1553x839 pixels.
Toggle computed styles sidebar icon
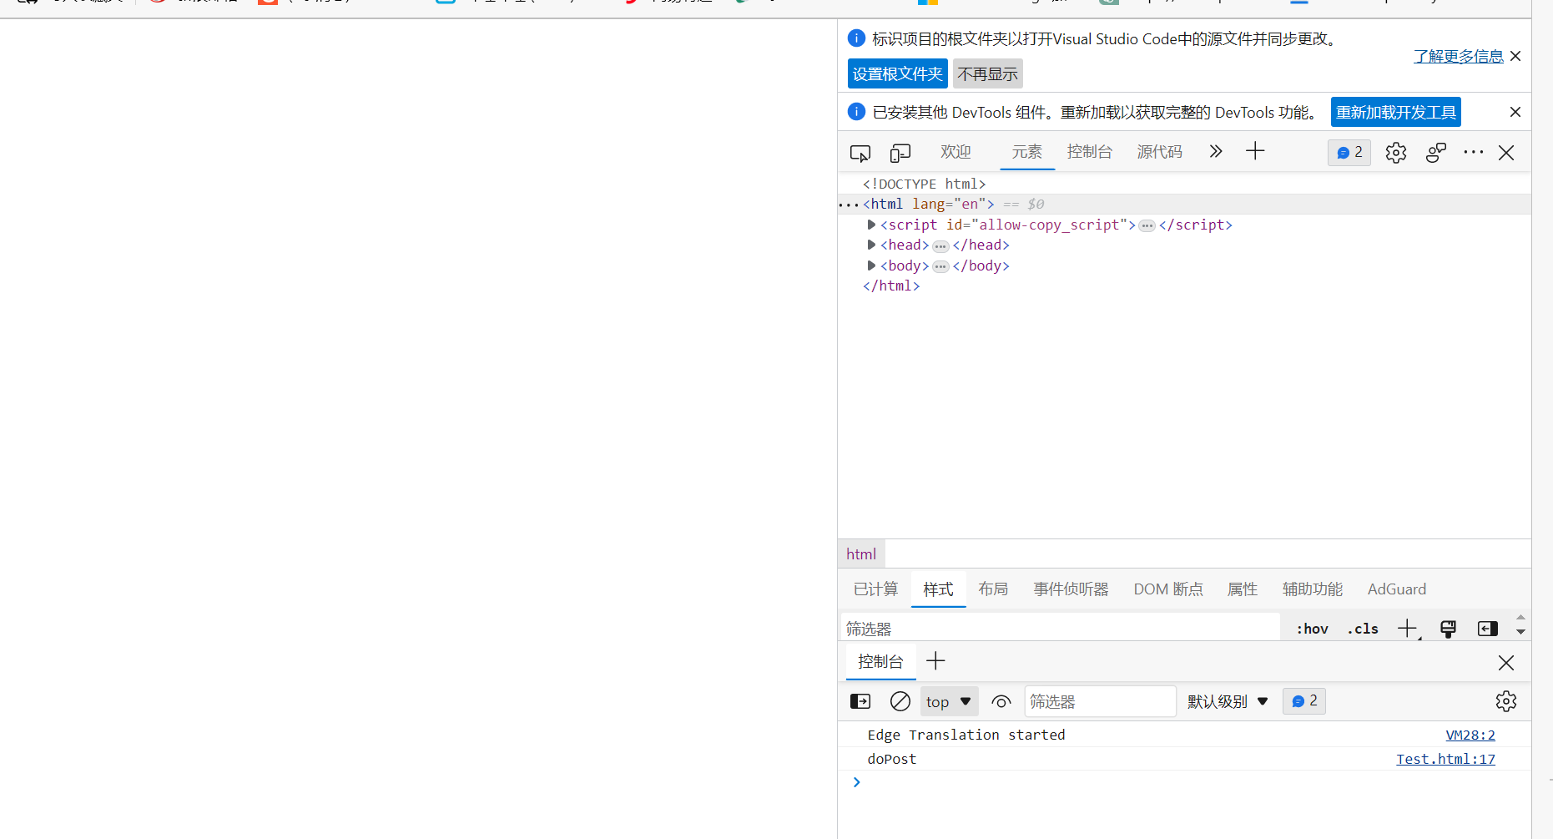1488,629
